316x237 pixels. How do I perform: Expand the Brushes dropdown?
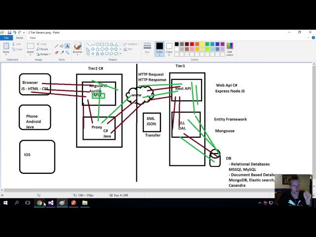(78, 52)
